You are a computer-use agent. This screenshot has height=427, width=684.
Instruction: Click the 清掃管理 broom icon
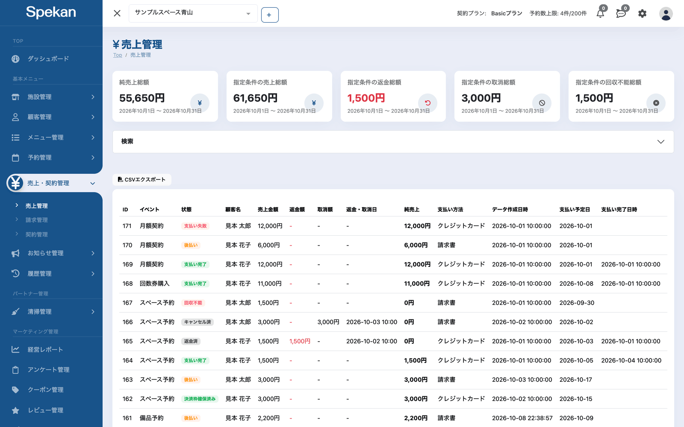point(15,312)
